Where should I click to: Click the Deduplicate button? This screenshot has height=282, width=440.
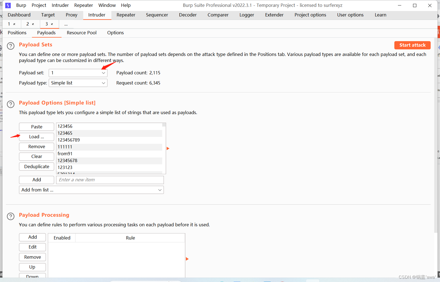37,167
